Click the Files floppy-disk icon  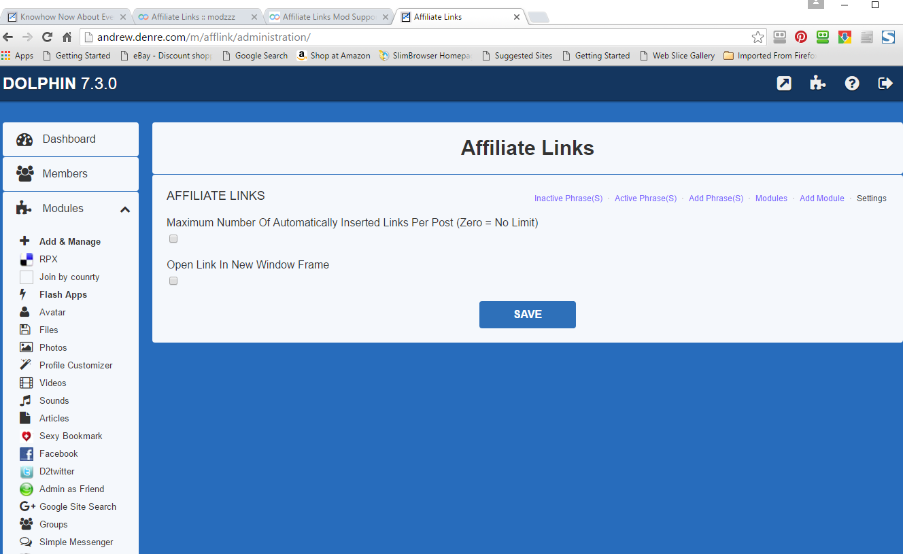25,330
